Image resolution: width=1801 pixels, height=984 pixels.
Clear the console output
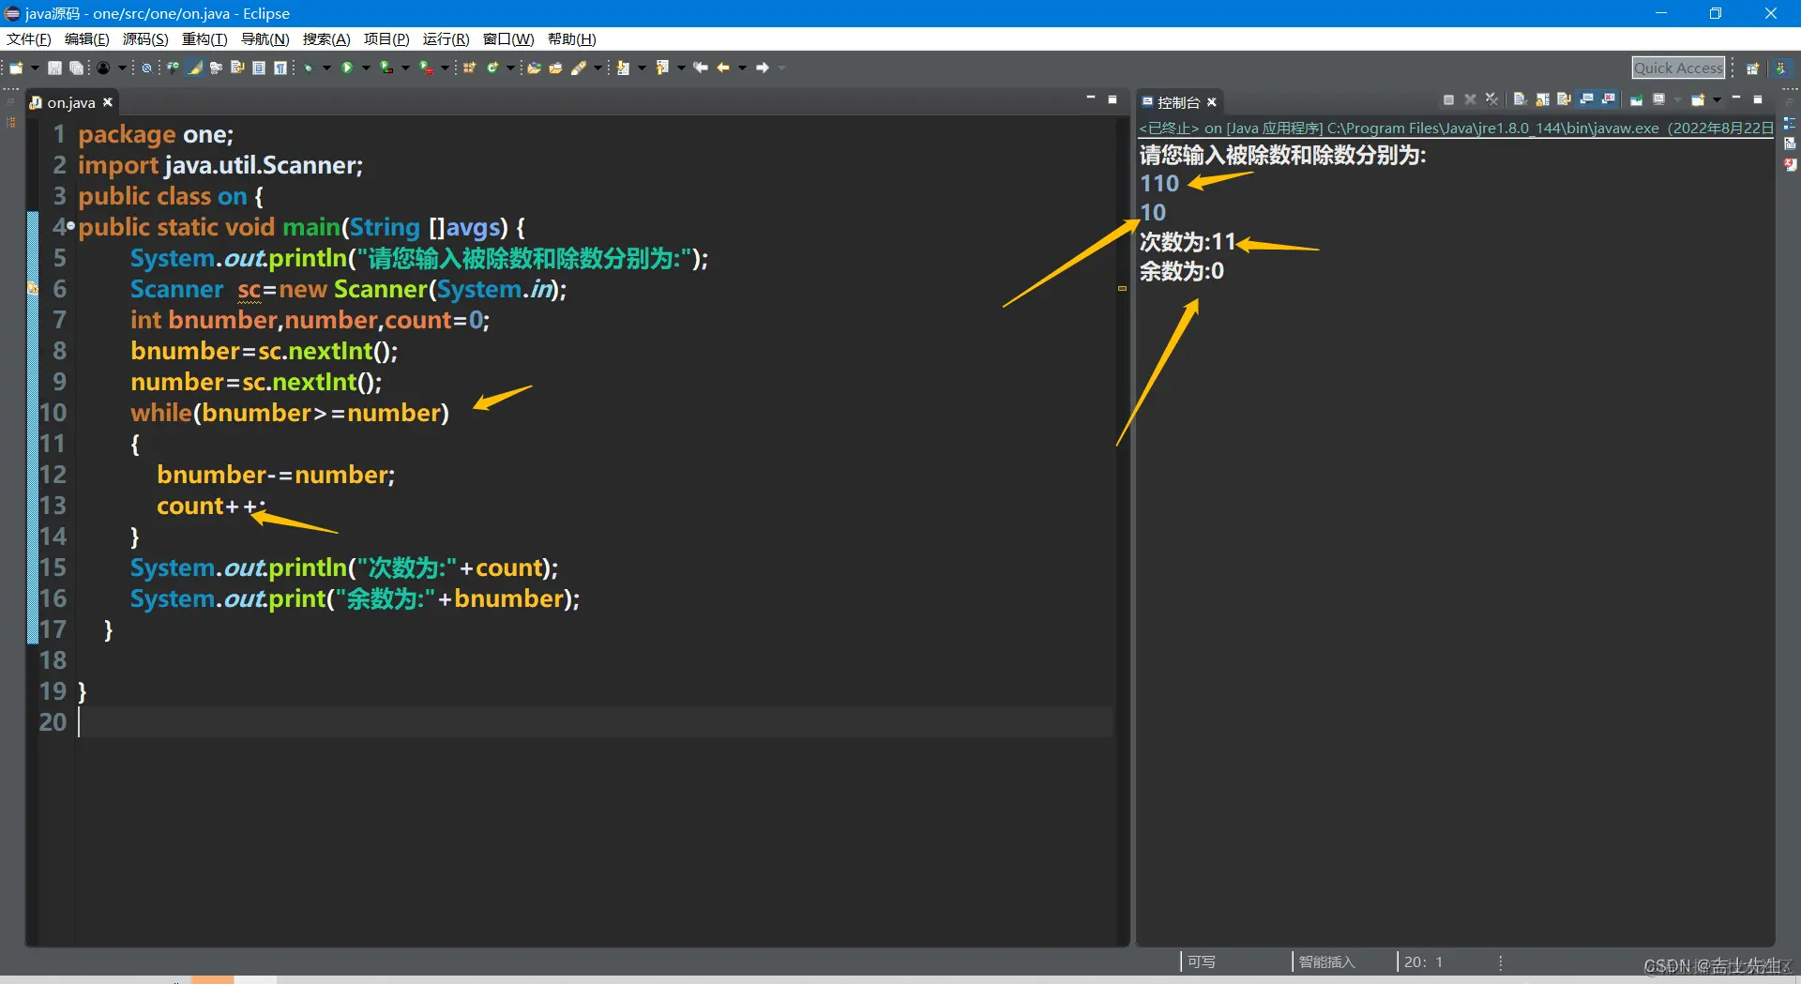pyautogui.click(x=1520, y=99)
